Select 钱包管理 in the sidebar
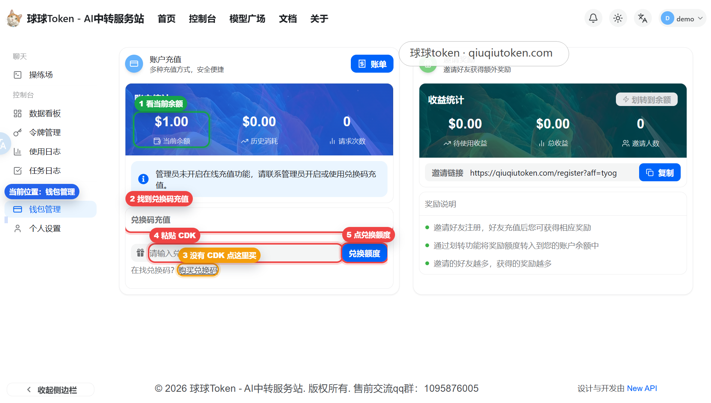Screen dimensions: 711x403 pyautogui.click(x=51, y=209)
